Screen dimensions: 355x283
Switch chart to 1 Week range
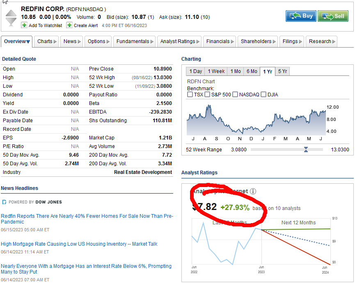(216, 71)
